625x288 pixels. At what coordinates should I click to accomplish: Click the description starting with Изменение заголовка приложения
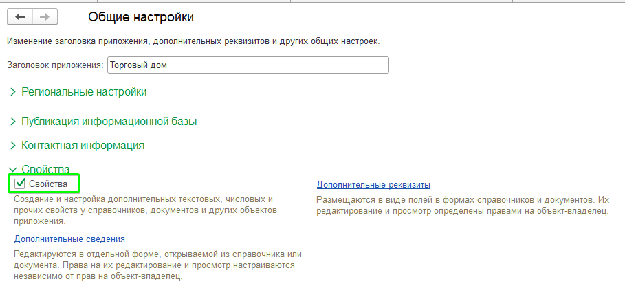point(193,41)
